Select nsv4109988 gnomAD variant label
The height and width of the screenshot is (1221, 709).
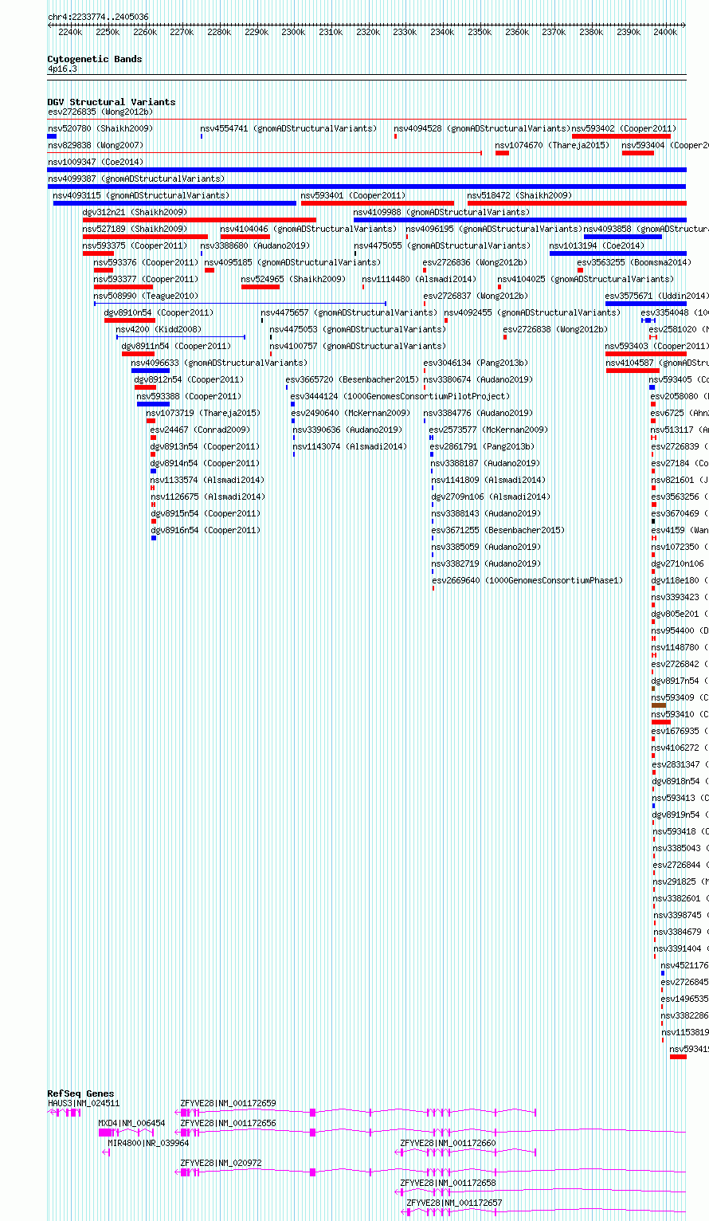tap(441, 212)
